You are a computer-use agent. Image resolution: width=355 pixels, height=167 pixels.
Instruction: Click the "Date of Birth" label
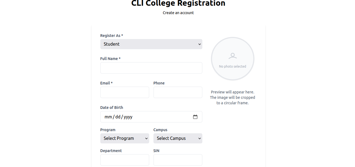tap(111, 108)
